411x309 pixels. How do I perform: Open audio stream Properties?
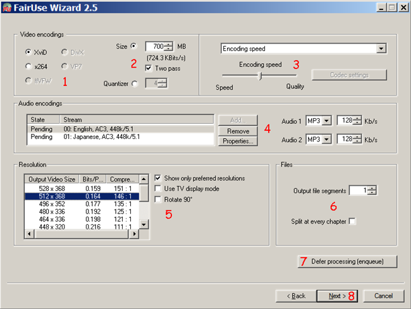(238, 141)
